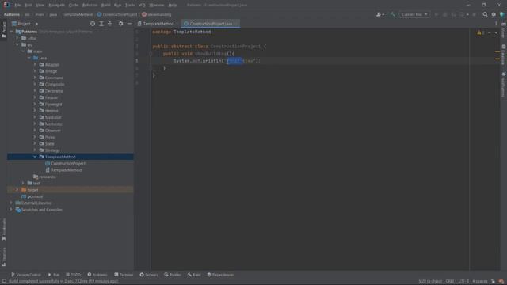The width and height of the screenshot is (507, 285).
Task: Click the disabled Run arrow in toolbar
Action: [x=436, y=14]
